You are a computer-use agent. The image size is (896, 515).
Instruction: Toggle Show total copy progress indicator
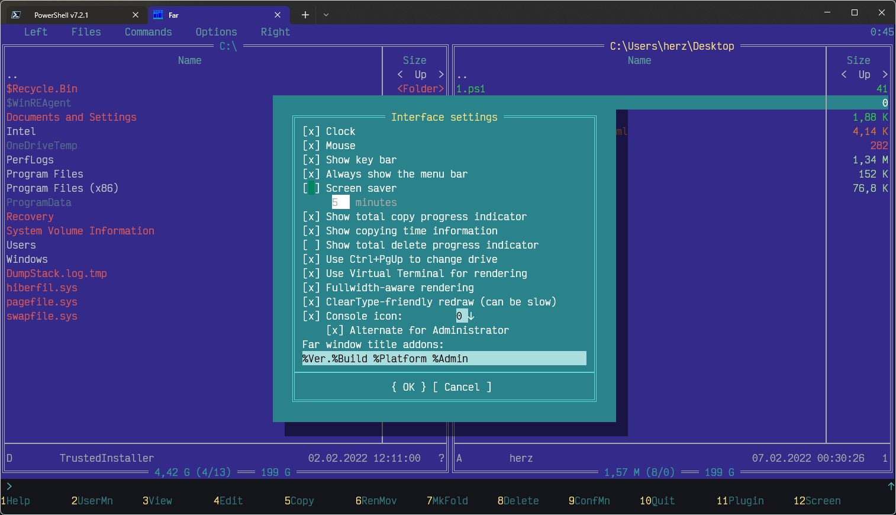311,217
